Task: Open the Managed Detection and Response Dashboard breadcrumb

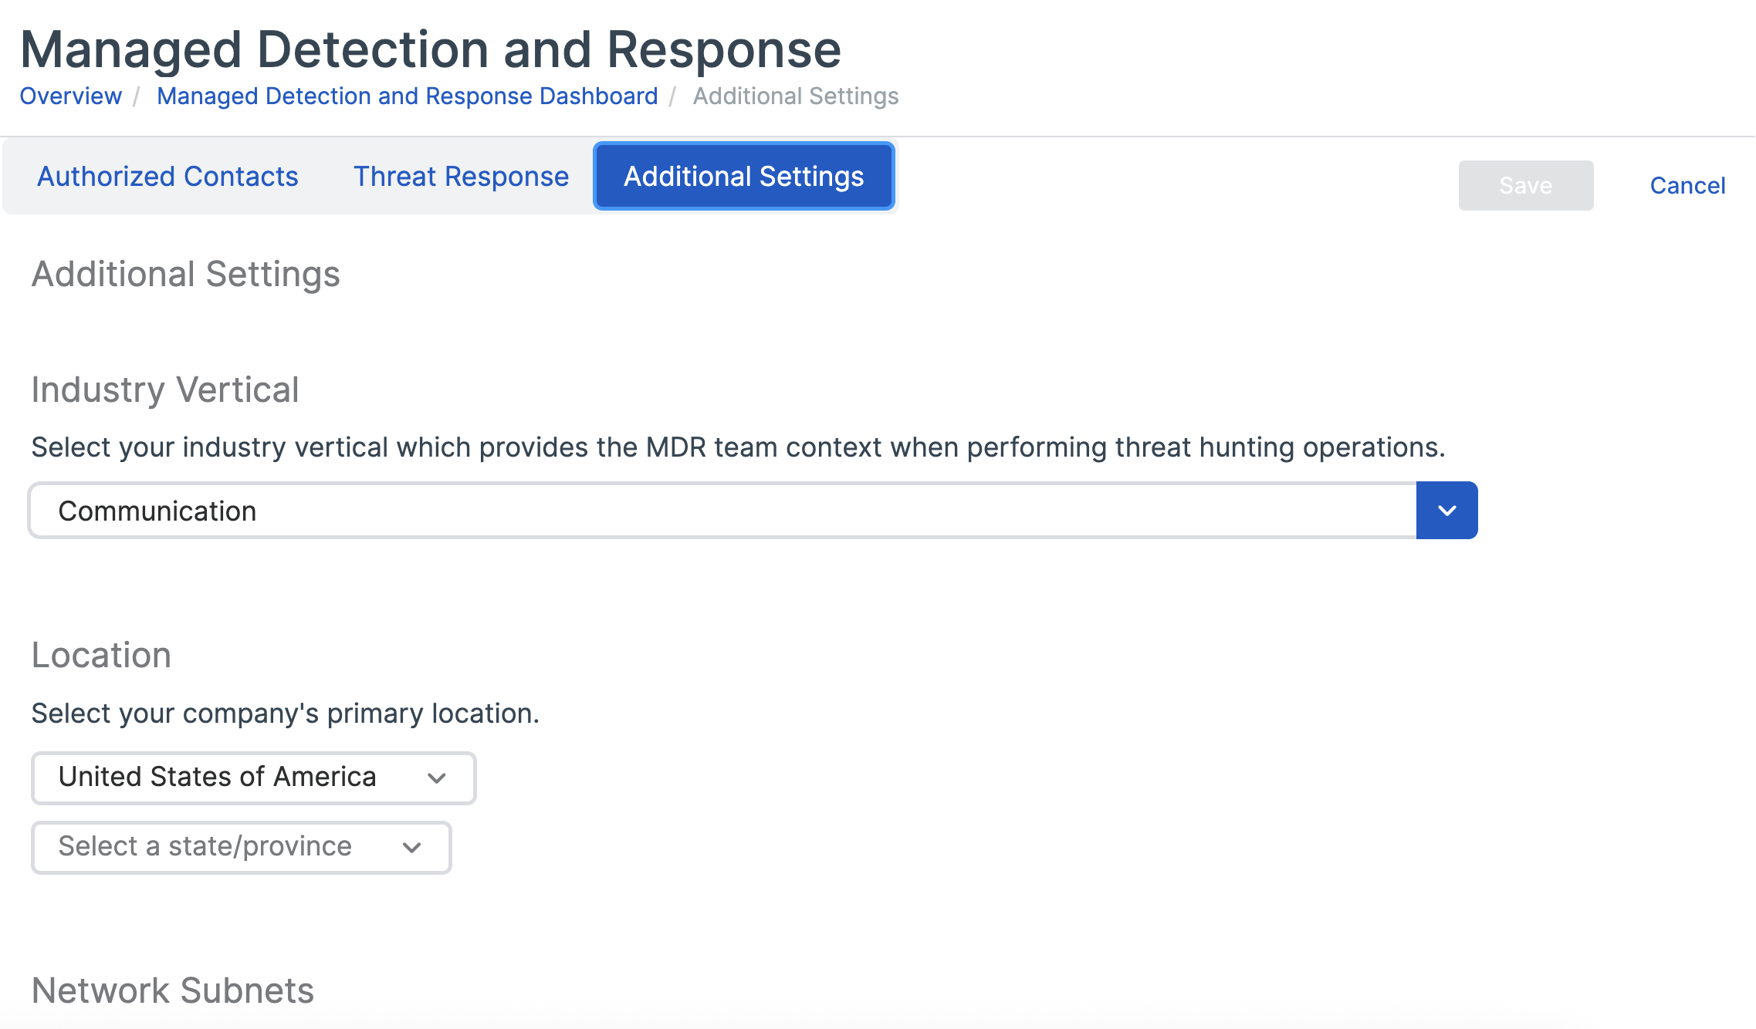Action: tap(407, 96)
